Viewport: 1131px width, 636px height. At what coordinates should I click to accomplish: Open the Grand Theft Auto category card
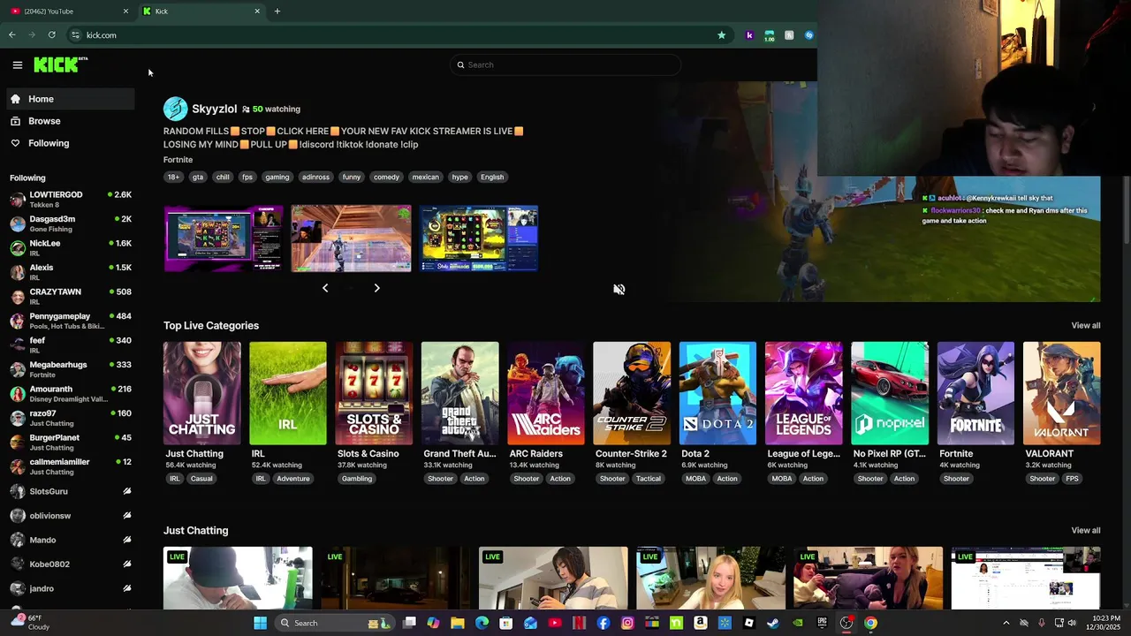pyautogui.click(x=459, y=393)
